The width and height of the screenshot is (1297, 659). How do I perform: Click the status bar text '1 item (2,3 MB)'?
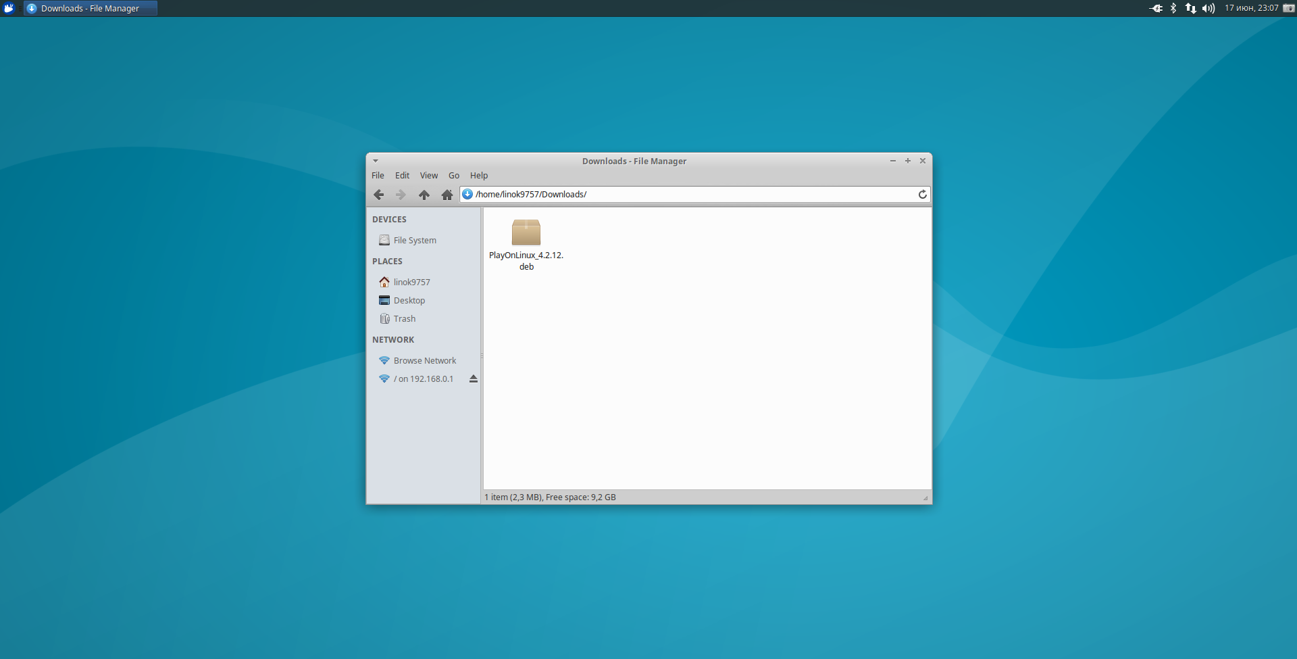(513, 497)
